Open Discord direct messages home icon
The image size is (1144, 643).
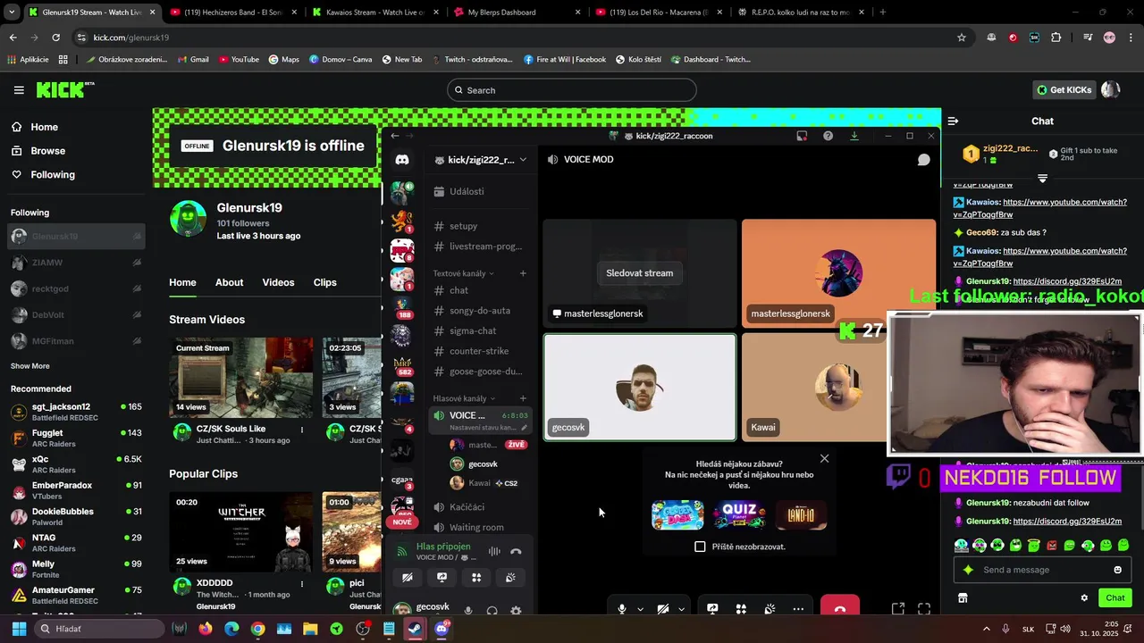(x=402, y=159)
